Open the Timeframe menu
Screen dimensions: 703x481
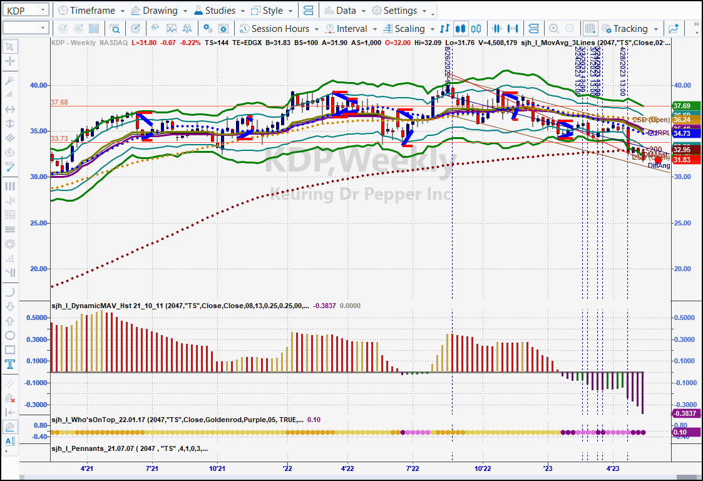91,10
